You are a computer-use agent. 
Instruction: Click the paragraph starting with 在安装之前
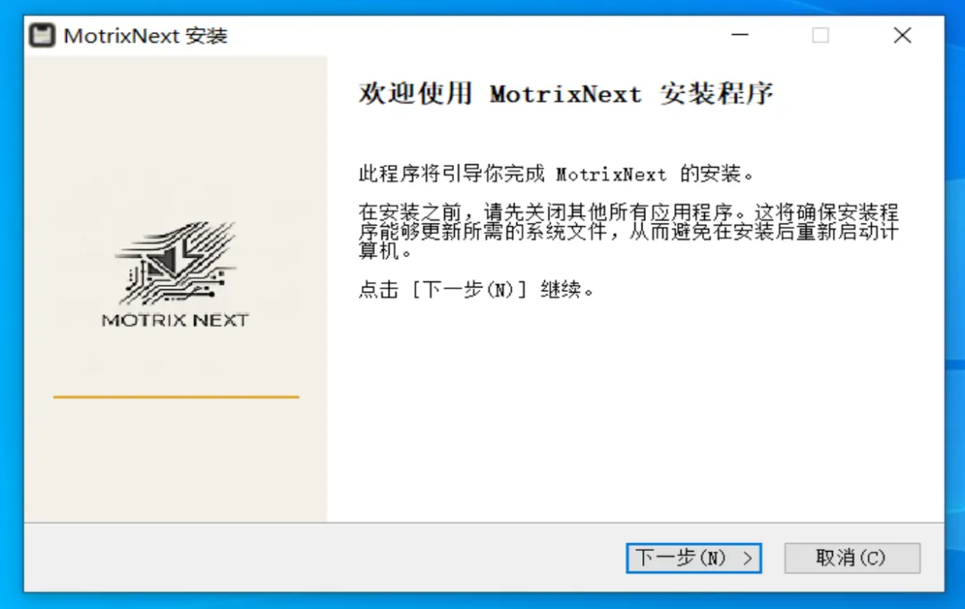click(x=628, y=231)
